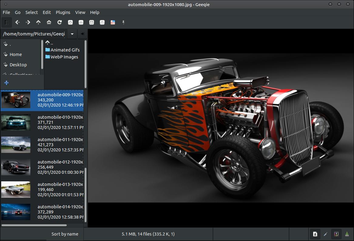This screenshot has height=241, width=354.
Task: Set zoom to original 1:1 size
Action: 102,22
